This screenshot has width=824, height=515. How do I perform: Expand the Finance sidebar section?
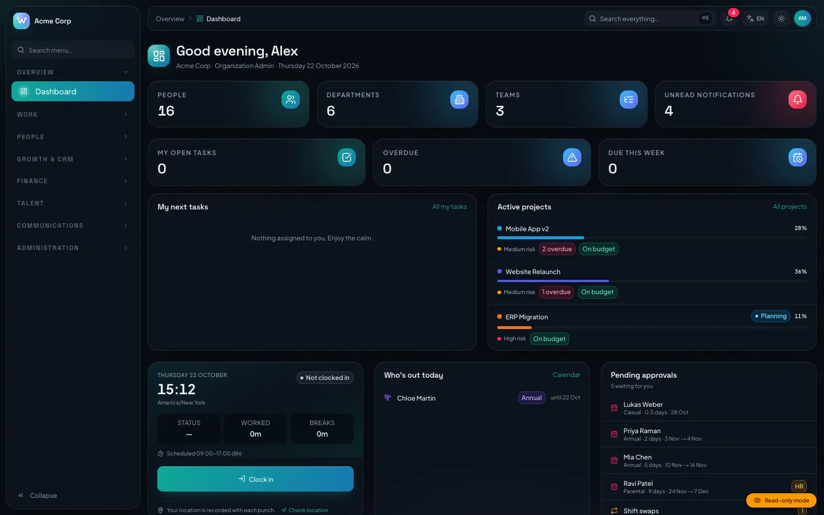(73, 181)
